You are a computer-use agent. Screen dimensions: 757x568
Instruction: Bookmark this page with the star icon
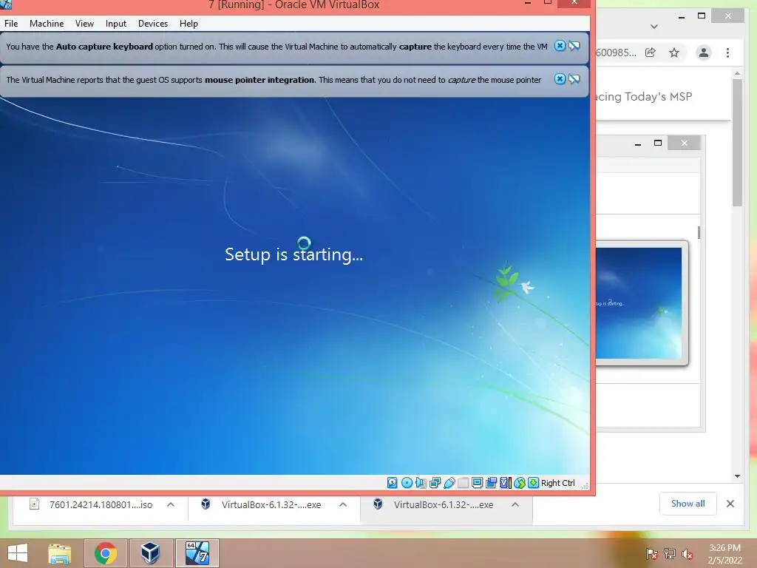674,53
